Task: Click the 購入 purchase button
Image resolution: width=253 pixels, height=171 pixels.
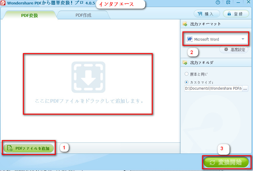Action: tap(207, 14)
